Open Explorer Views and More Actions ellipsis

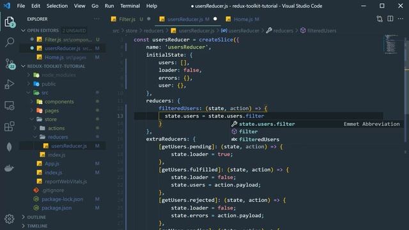(96, 19)
